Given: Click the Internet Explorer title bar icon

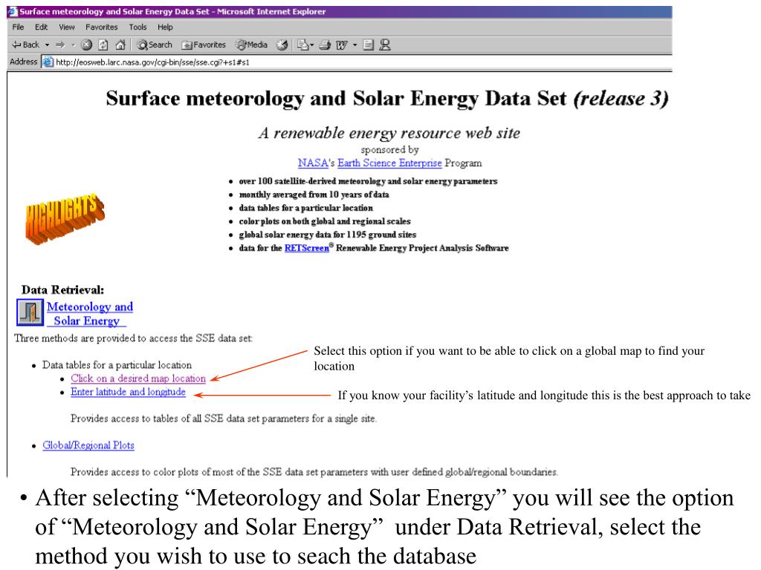Looking at the screenshot, I should 13,12.
